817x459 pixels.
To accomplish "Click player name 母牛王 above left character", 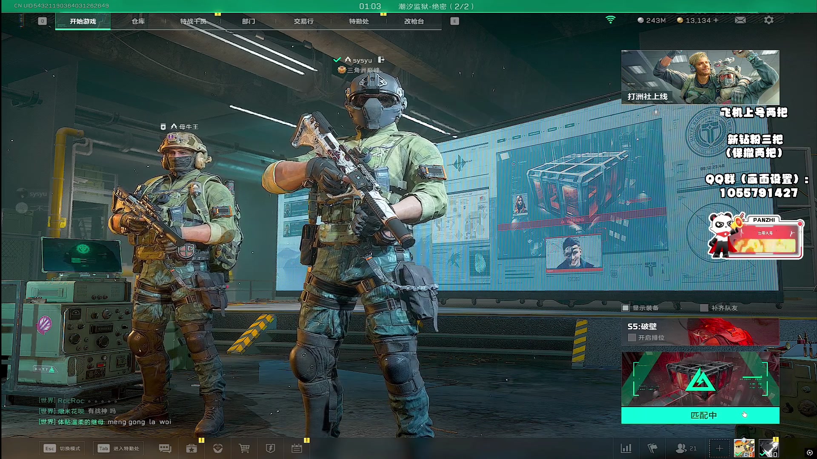I will coord(189,127).
